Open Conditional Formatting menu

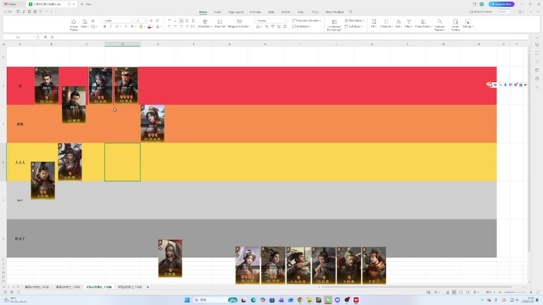coord(334,25)
